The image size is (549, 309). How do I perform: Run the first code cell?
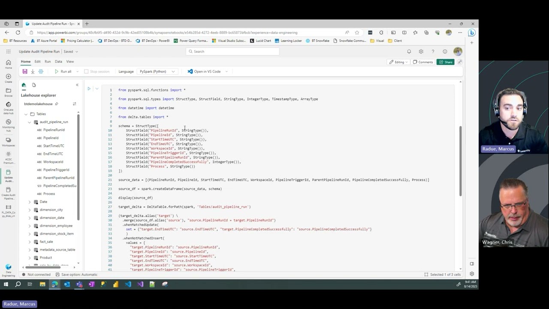click(89, 89)
